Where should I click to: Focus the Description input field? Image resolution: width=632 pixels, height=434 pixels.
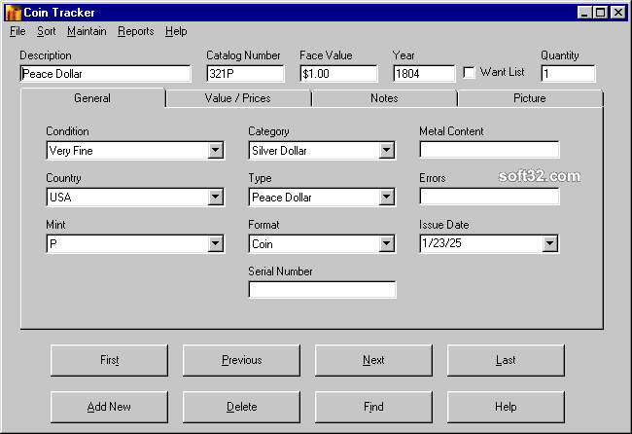coord(105,74)
